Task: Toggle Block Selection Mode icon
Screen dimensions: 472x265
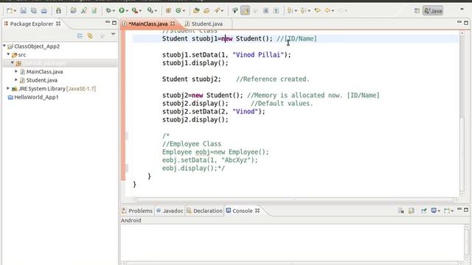Action: [x=265, y=10]
